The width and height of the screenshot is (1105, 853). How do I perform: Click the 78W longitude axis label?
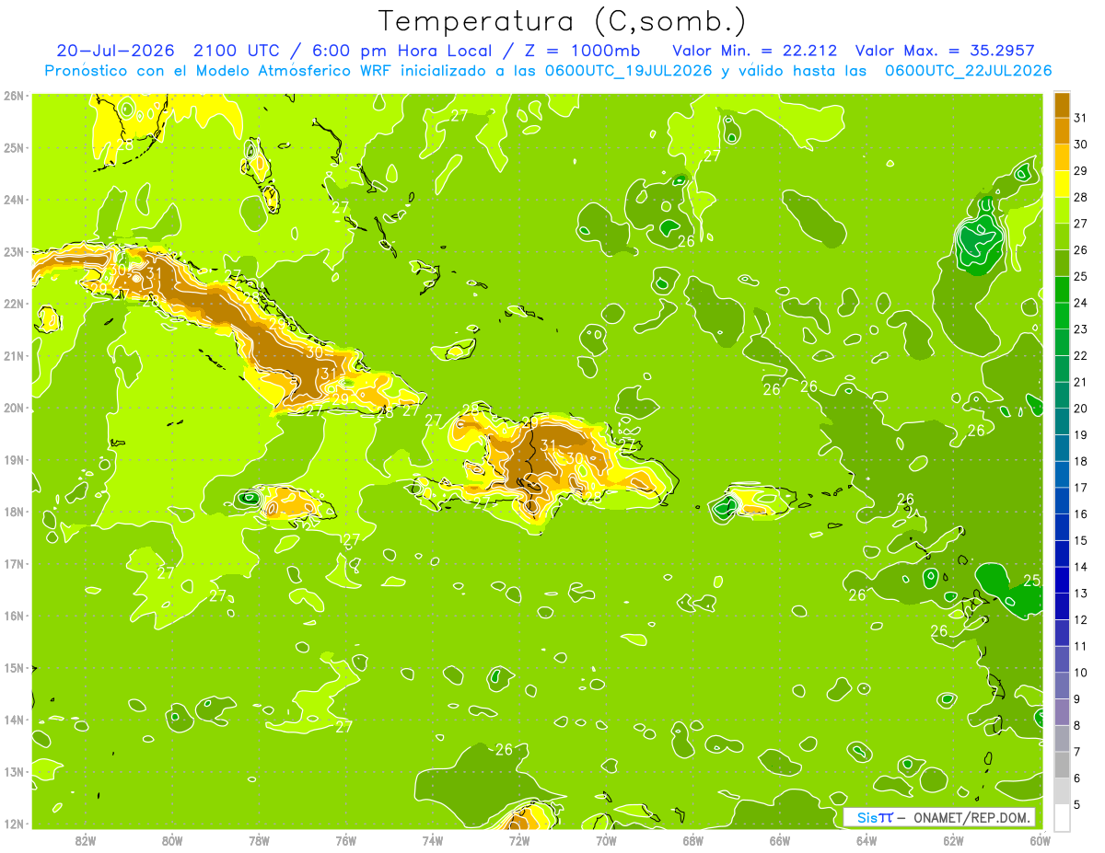(259, 839)
